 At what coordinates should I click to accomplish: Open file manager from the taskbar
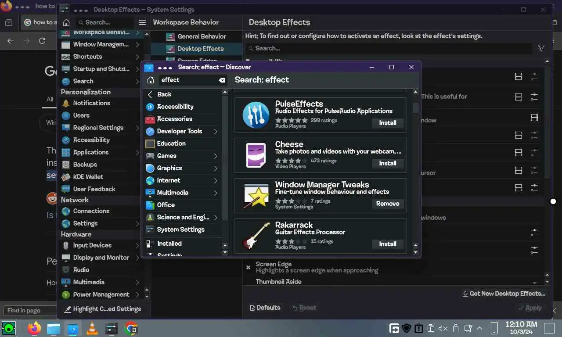pyautogui.click(x=54, y=328)
